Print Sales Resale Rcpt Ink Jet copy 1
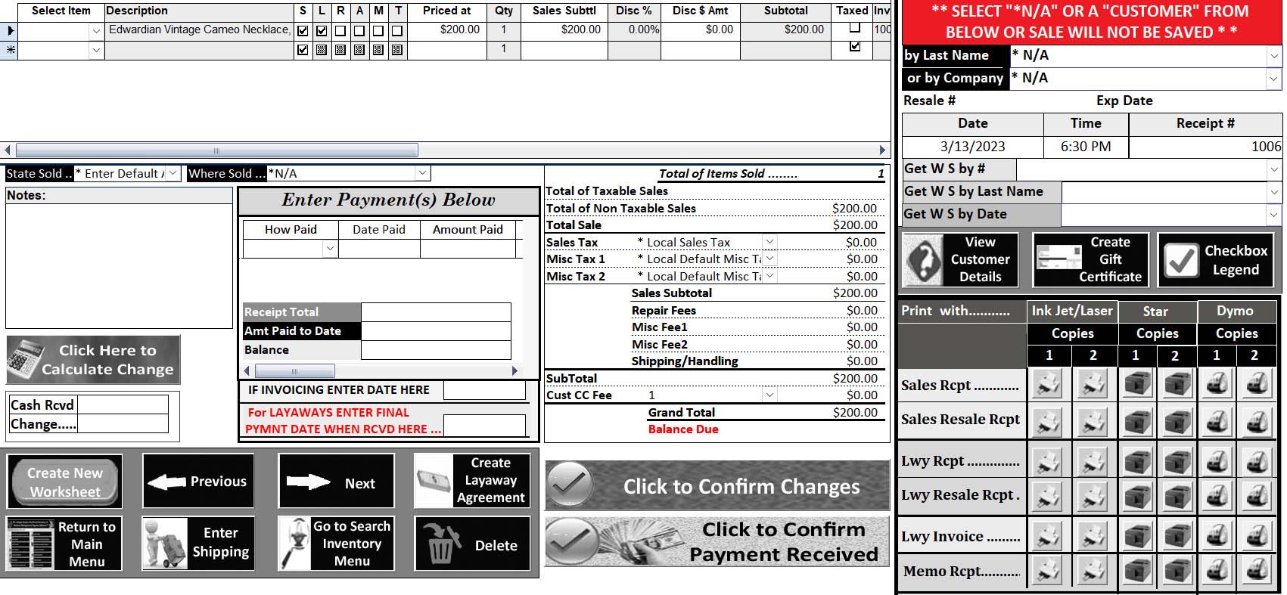Image resolution: width=1287 pixels, height=595 pixels. (1049, 421)
